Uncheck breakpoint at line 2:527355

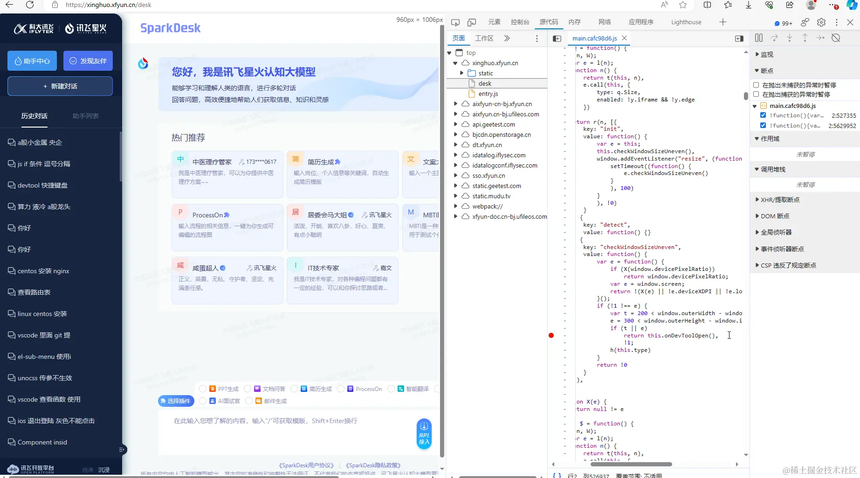(763, 115)
